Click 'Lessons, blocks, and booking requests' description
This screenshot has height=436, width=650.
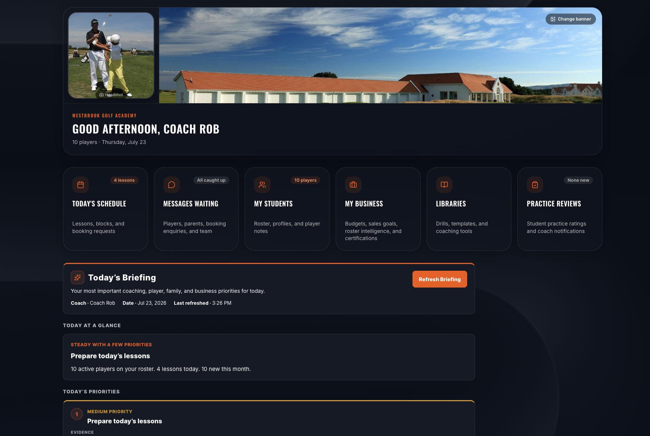tap(99, 227)
